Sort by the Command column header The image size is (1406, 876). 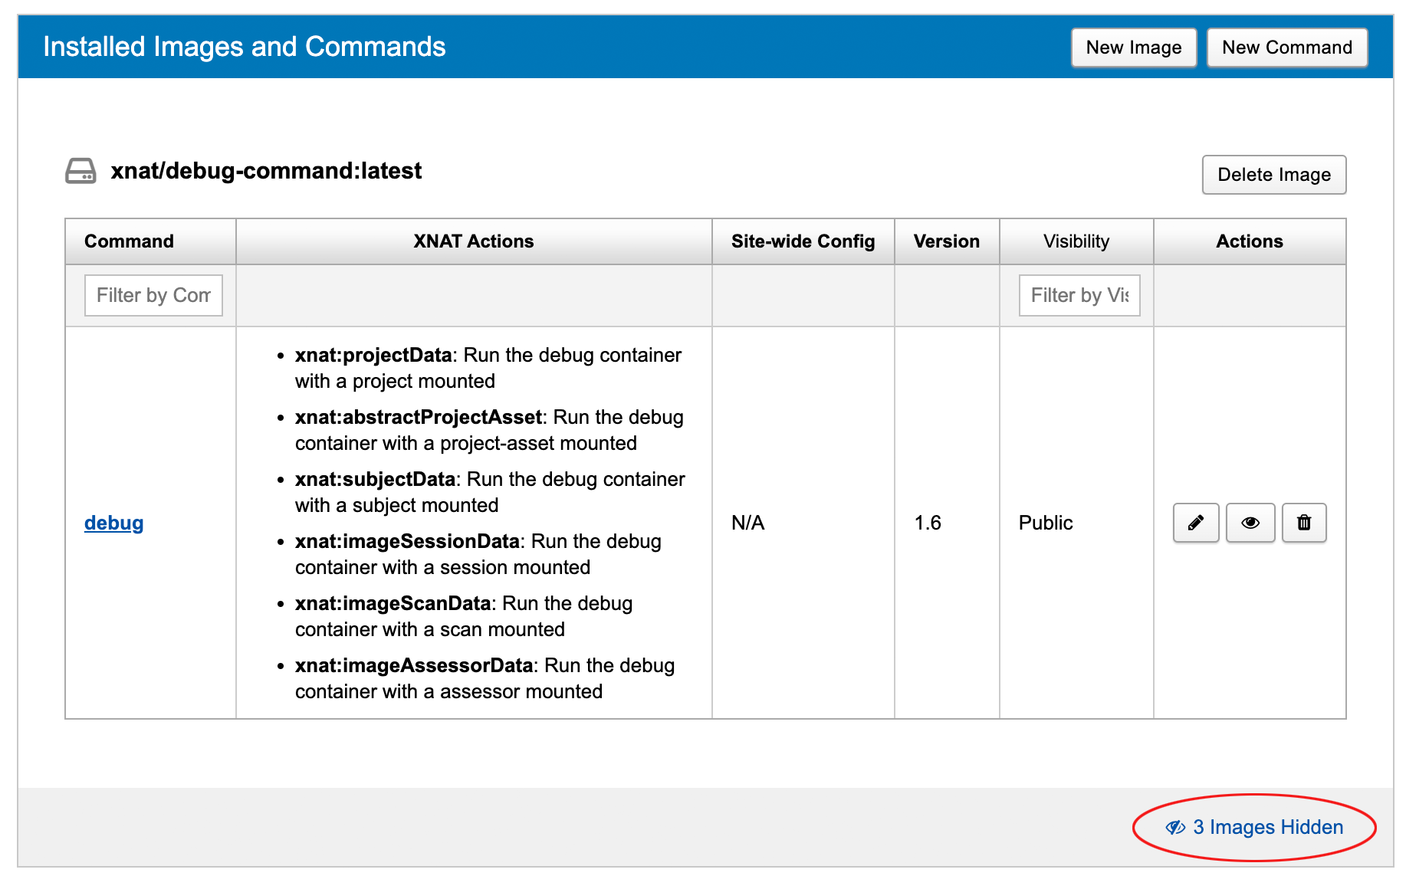(129, 241)
